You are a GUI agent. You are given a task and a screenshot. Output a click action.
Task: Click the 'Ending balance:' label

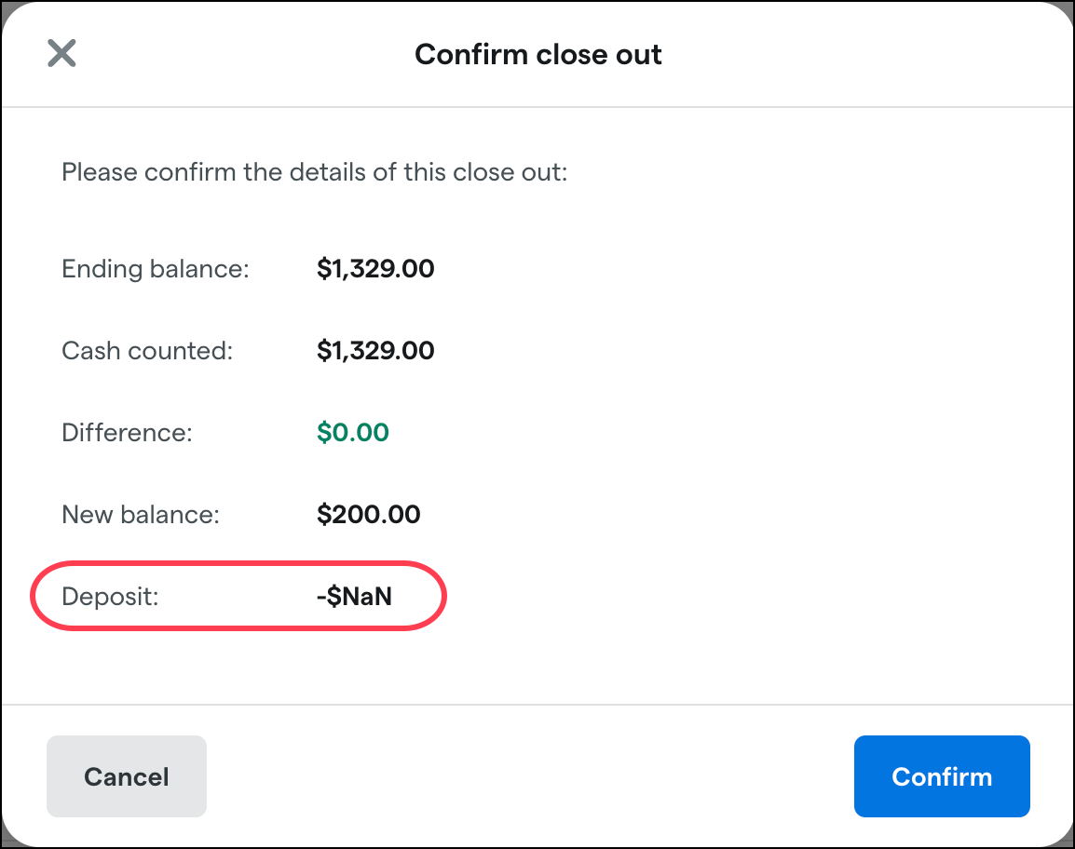click(x=156, y=269)
